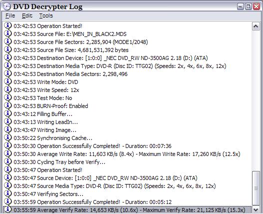This screenshot has width=263, height=214.
Task: Click the info icon beside Write Speed: 12x
Action: 7,90
